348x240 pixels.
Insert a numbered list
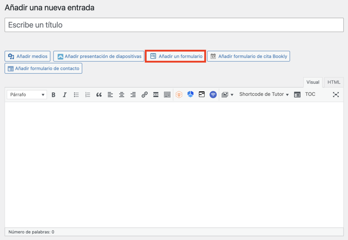pyautogui.click(x=88, y=94)
